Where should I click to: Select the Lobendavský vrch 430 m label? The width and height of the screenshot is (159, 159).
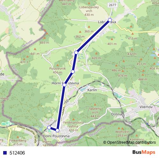click(x=89, y=11)
